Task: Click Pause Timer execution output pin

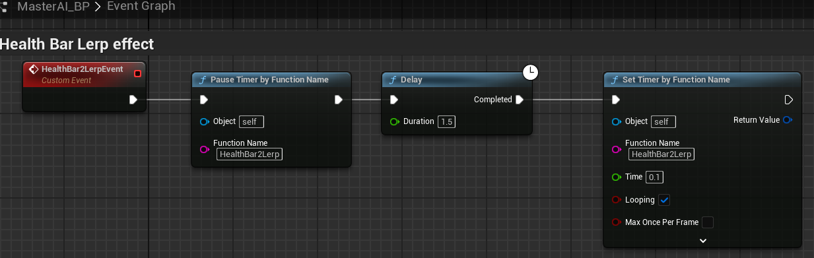Action: tap(338, 100)
